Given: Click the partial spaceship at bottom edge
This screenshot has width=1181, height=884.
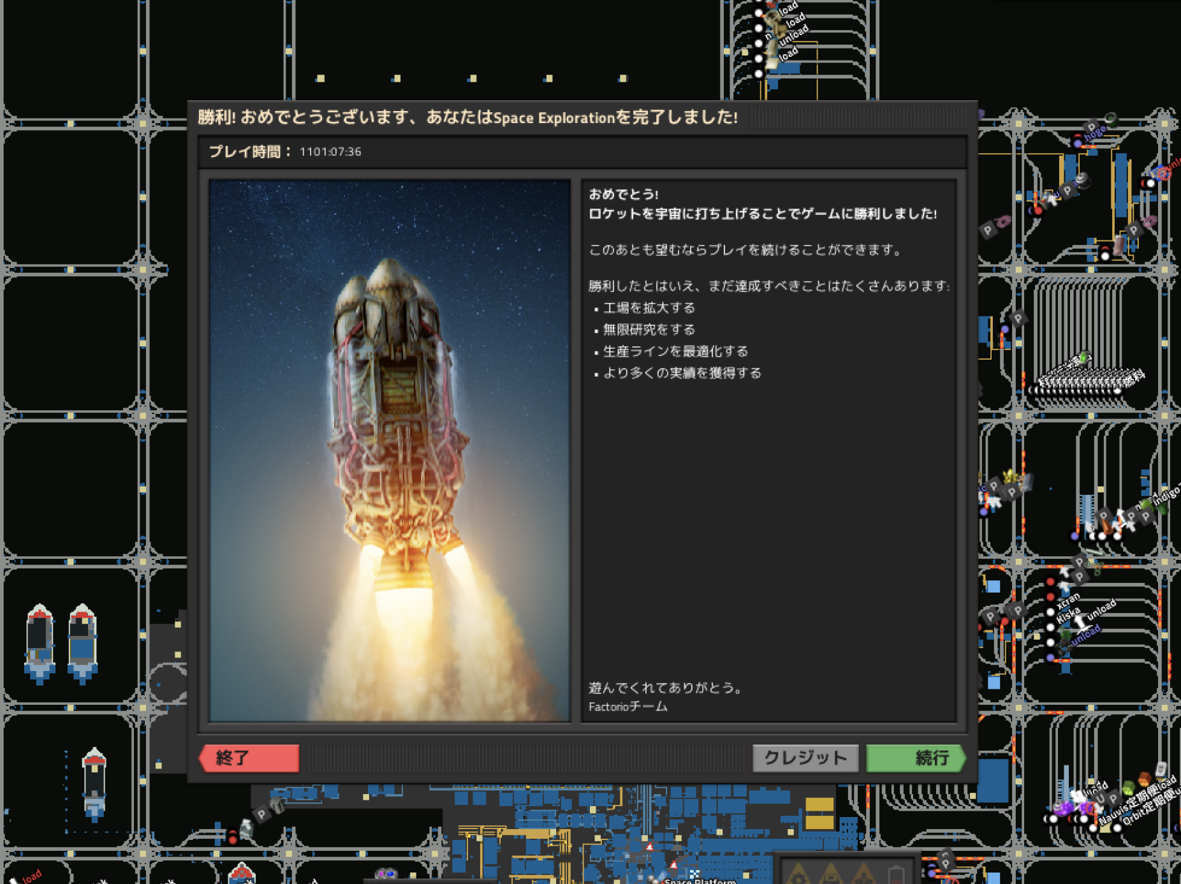Looking at the screenshot, I should click(242, 873).
